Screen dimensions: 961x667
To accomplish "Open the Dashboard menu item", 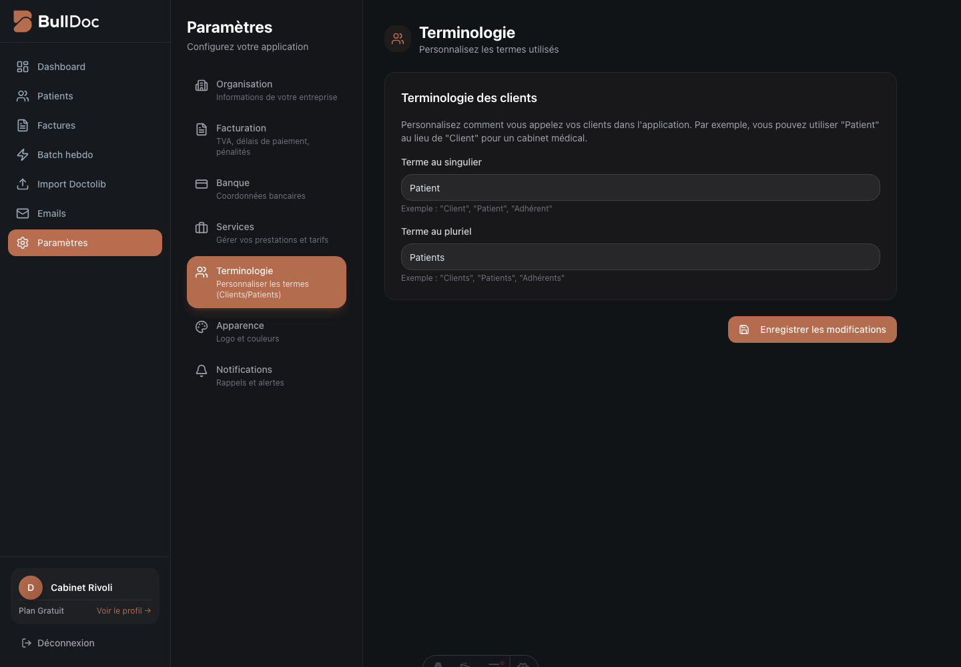I will [61, 67].
